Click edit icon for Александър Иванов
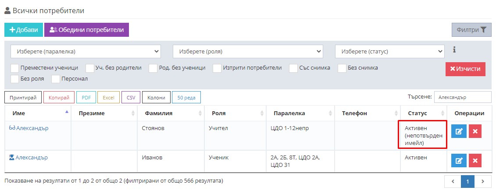Screen dimensions: 496x194 (x=459, y=161)
